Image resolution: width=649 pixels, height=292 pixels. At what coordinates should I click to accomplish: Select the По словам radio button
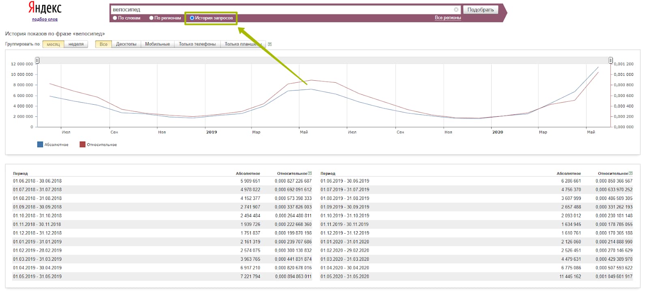[x=115, y=18]
